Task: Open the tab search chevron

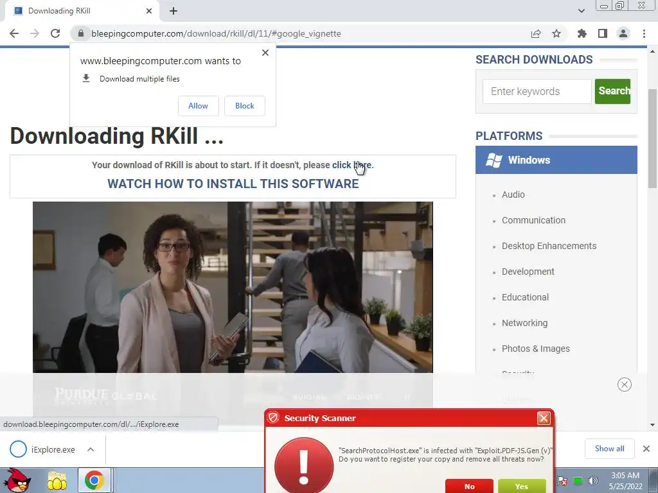Action: tap(581, 11)
